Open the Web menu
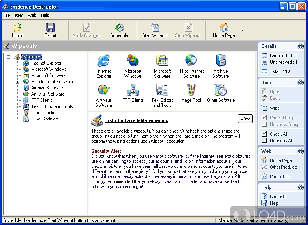 (32, 15)
